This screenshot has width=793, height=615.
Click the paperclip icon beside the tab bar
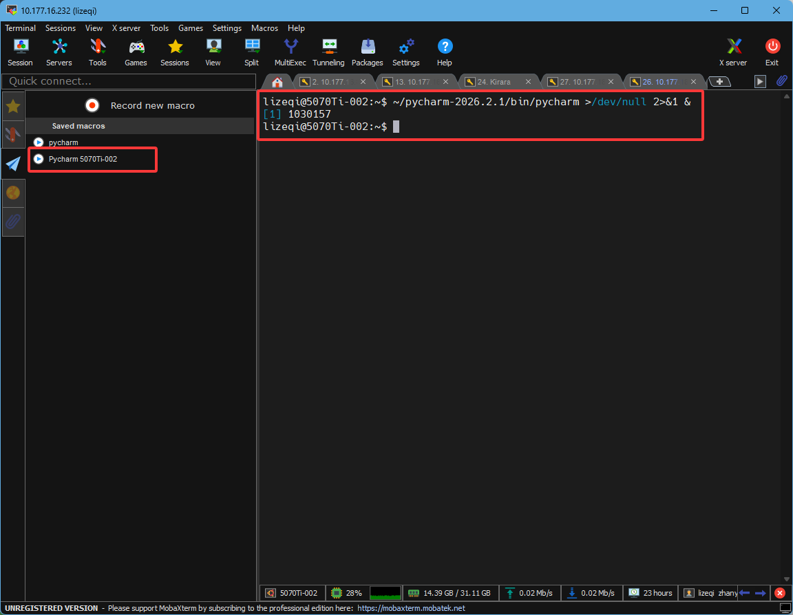click(782, 81)
